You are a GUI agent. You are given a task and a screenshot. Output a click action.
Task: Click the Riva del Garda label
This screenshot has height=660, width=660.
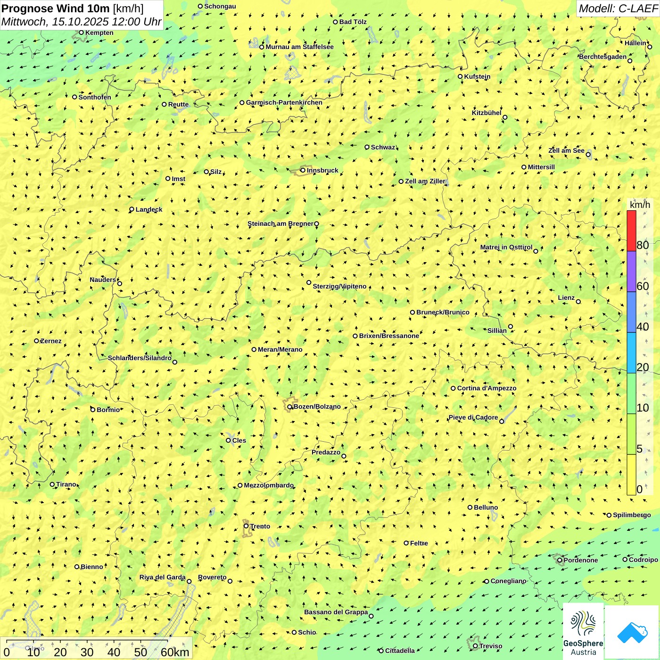coord(163,577)
